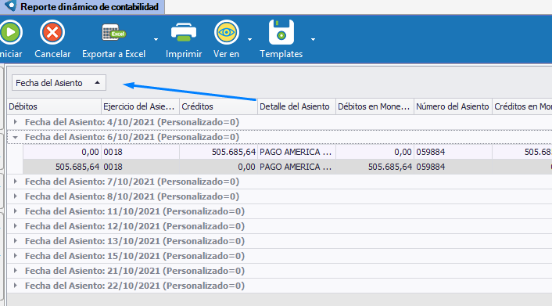Open the Templates dropdown arrow
Viewport: 552px width, 306px height.
[x=313, y=39]
